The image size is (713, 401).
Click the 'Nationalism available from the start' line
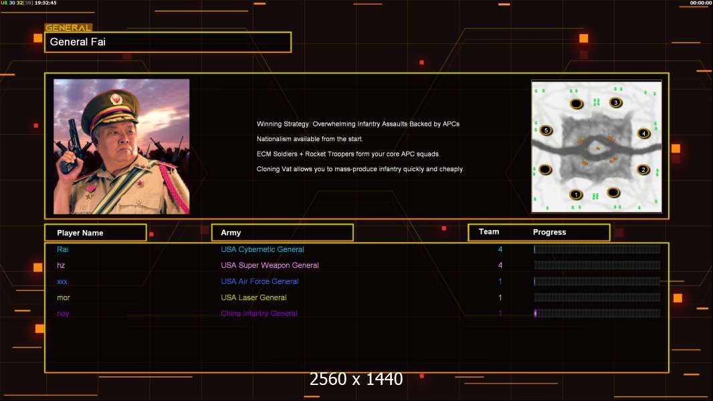(310, 139)
